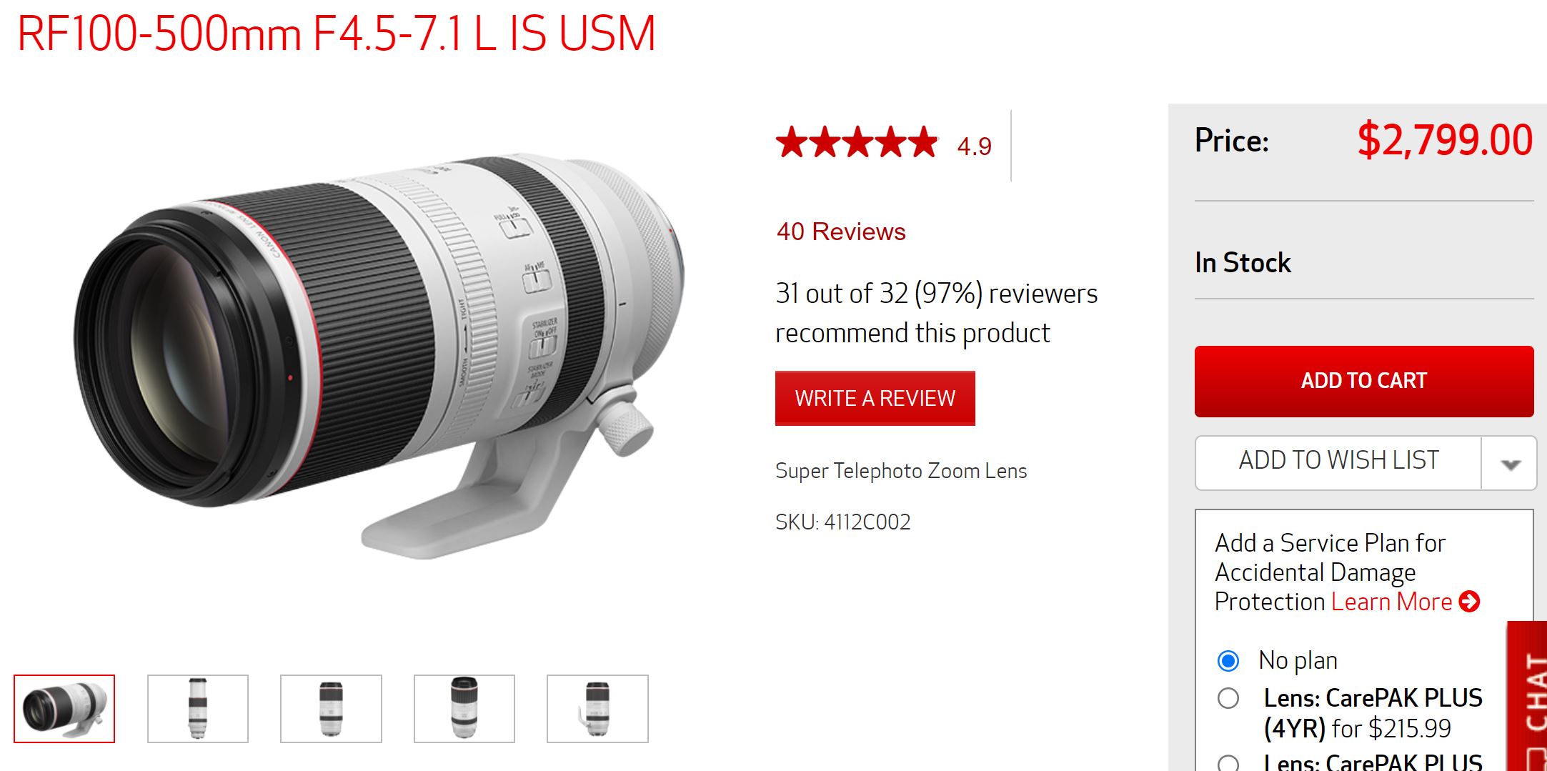The height and width of the screenshot is (771, 1547).
Task: Open the 40 Reviews link
Action: 841,232
